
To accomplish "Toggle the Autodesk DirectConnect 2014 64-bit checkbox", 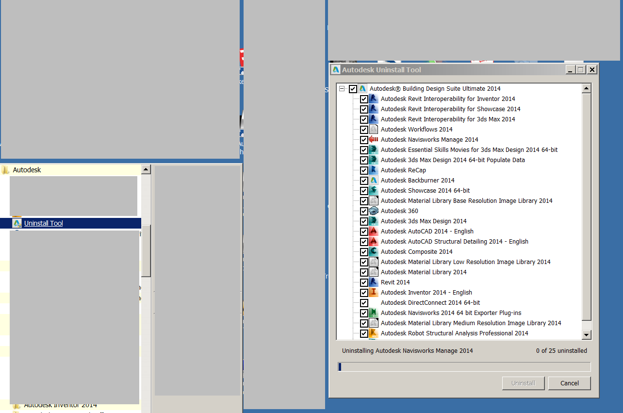I will point(364,302).
